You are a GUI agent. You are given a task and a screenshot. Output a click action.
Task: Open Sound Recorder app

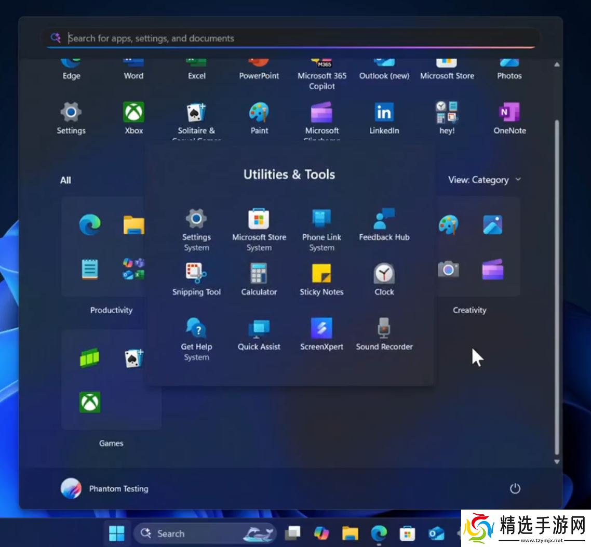(384, 334)
